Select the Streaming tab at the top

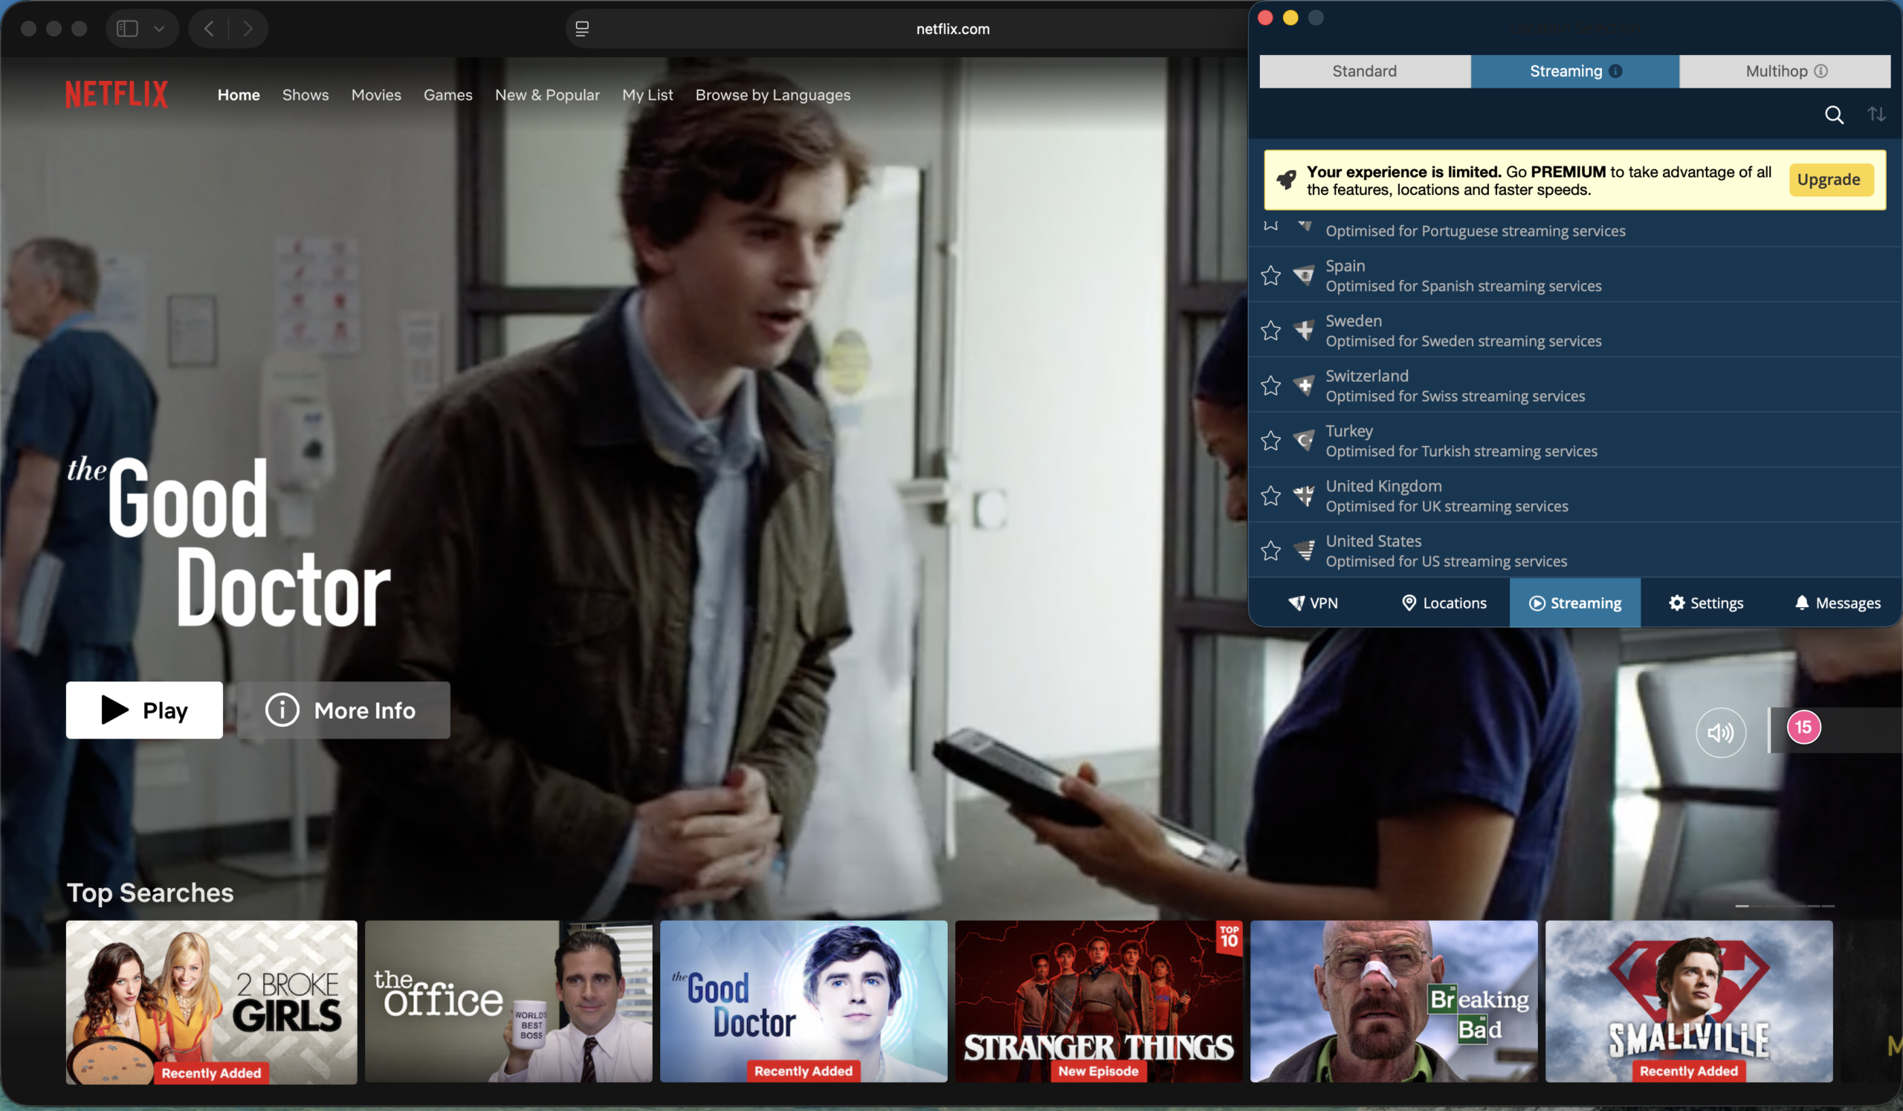1574,71
